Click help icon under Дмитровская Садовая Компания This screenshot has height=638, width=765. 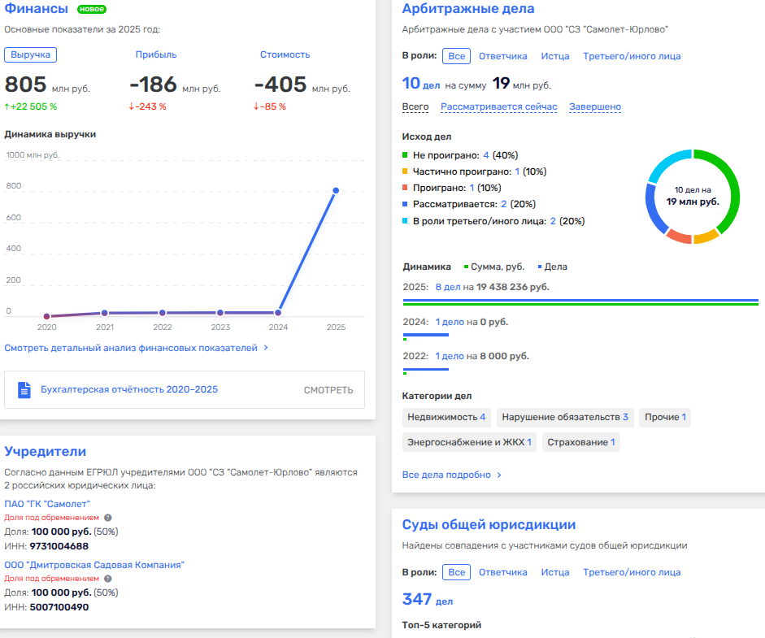tap(108, 579)
